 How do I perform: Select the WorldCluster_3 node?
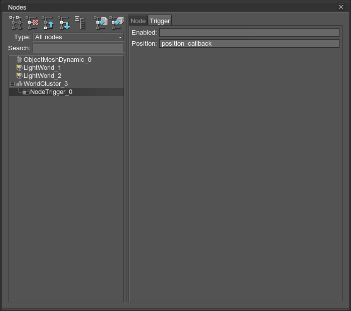pyautogui.click(x=46, y=84)
